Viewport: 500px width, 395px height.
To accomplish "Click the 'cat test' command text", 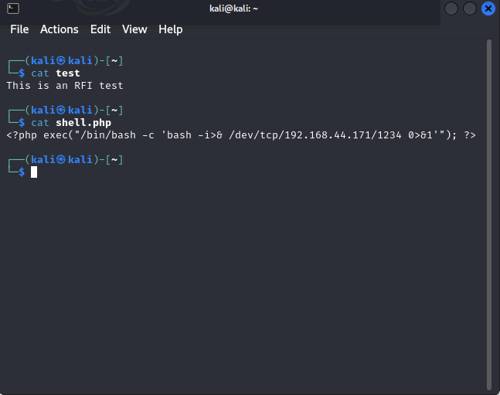I will tap(56, 73).
